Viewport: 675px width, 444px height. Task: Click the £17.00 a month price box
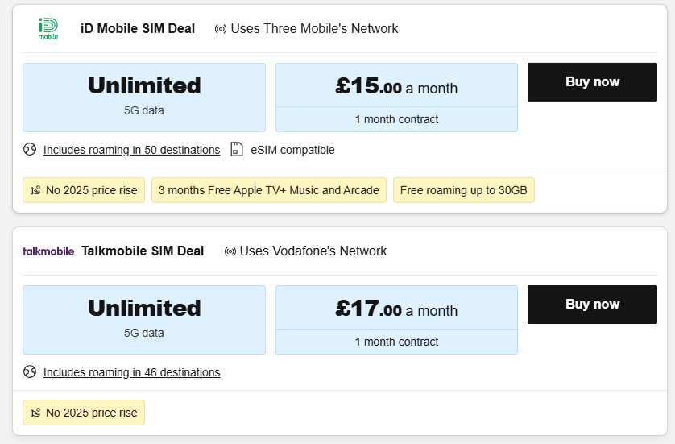(396, 309)
